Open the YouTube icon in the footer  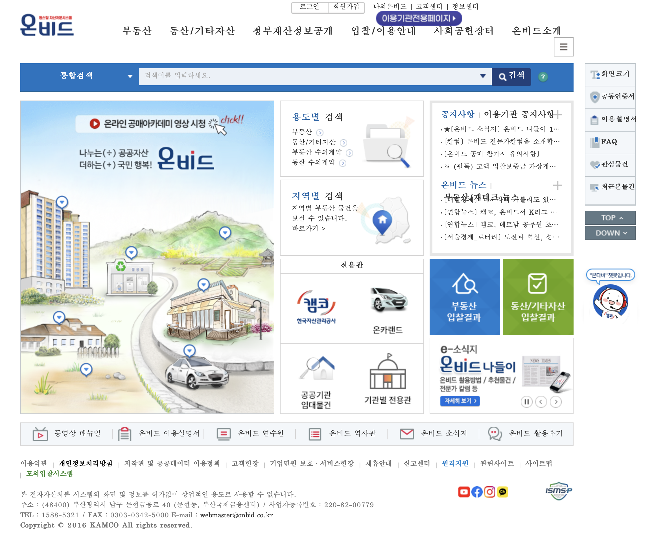(x=464, y=492)
